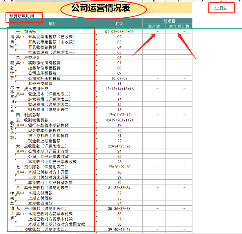Viewport: 242px width, 234px height.
Task: Click column header letter D
Action: point(119,1)
